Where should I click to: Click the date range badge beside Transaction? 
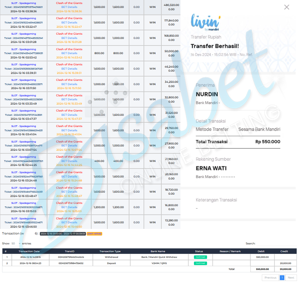pyautogui.click(x=63, y=234)
